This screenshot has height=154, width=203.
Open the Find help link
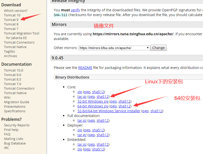coord(11,130)
